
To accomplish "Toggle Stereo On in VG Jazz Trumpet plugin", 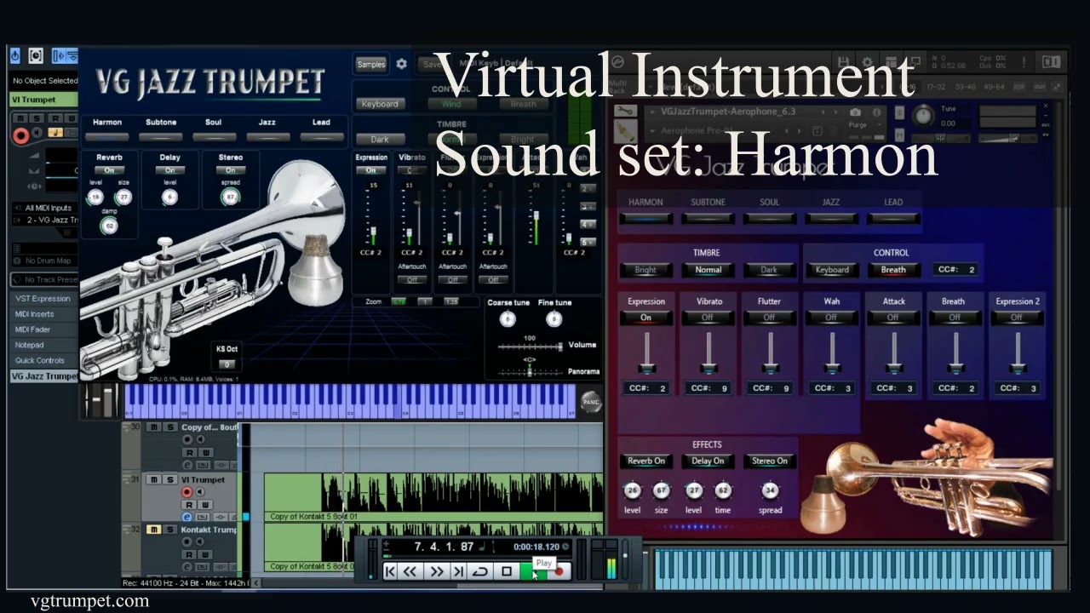I will point(230,170).
